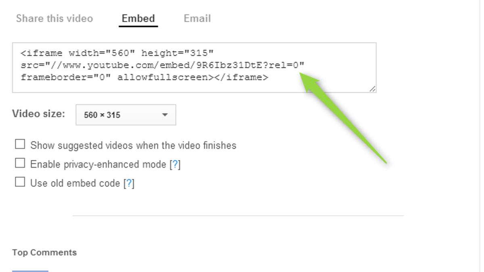The height and width of the screenshot is (272, 484).
Task: Click the 560 × 315 size value
Action: click(102, 115)
